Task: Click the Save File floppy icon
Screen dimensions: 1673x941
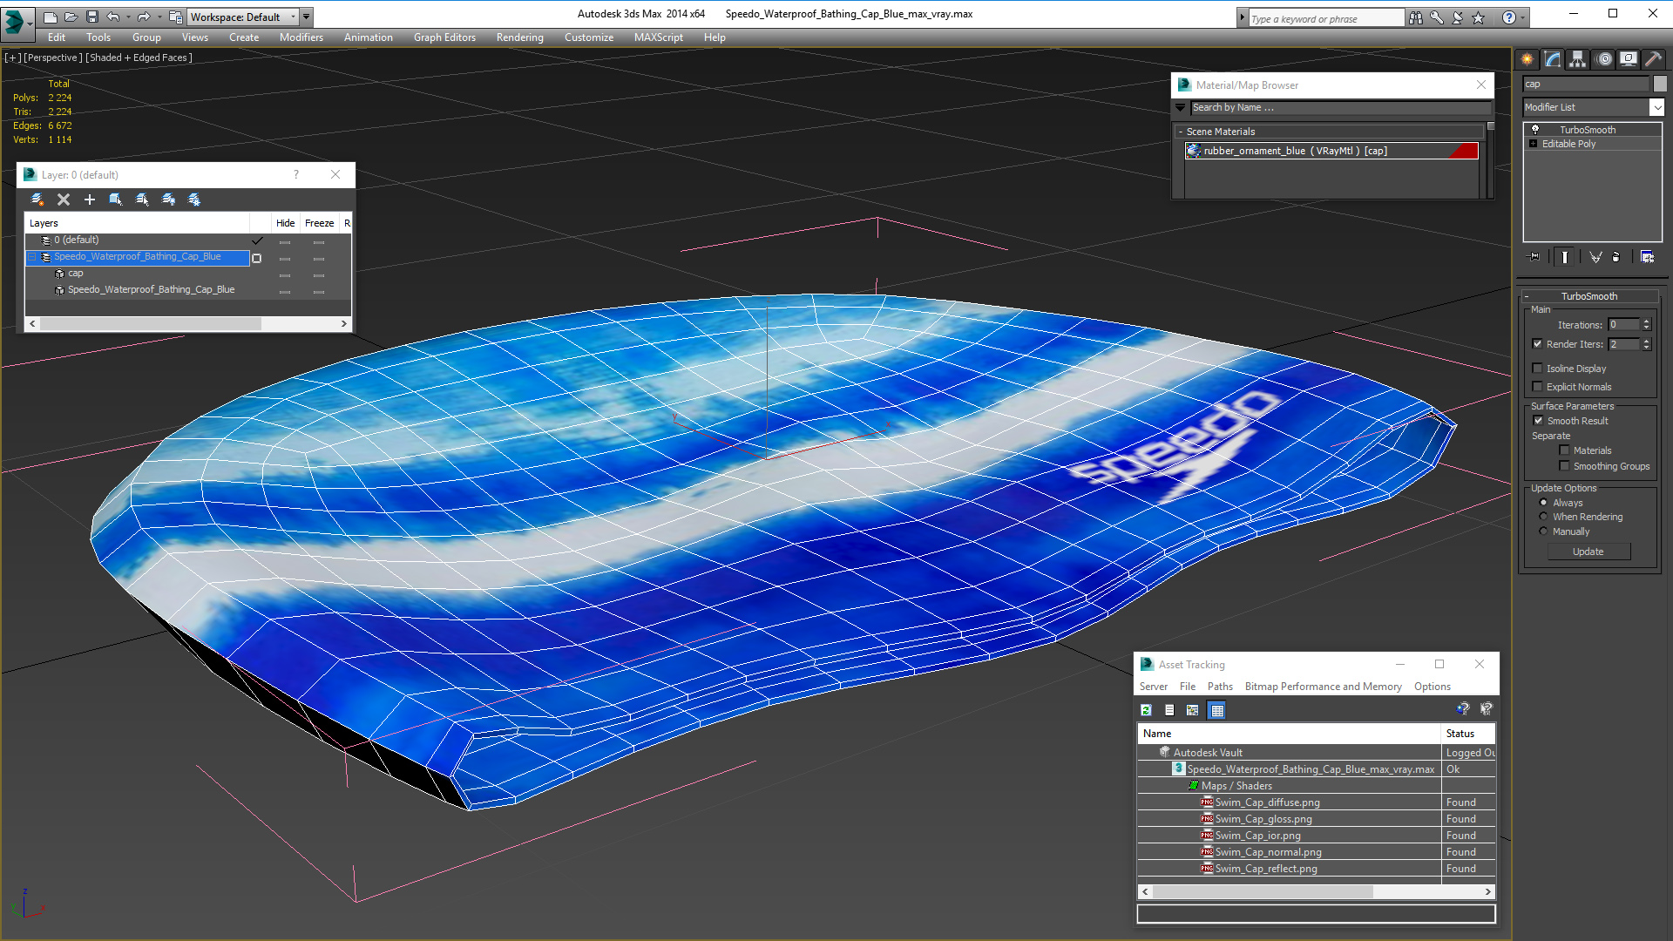Action: point(91,17)
